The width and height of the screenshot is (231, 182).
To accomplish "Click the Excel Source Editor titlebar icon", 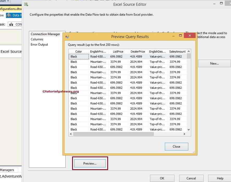I will 26,4.
